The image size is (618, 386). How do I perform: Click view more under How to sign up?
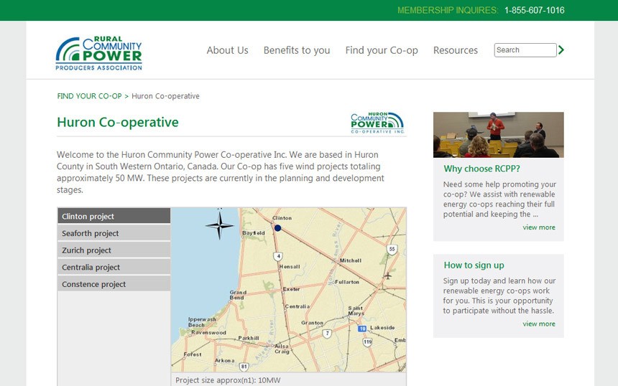(539, 324)
